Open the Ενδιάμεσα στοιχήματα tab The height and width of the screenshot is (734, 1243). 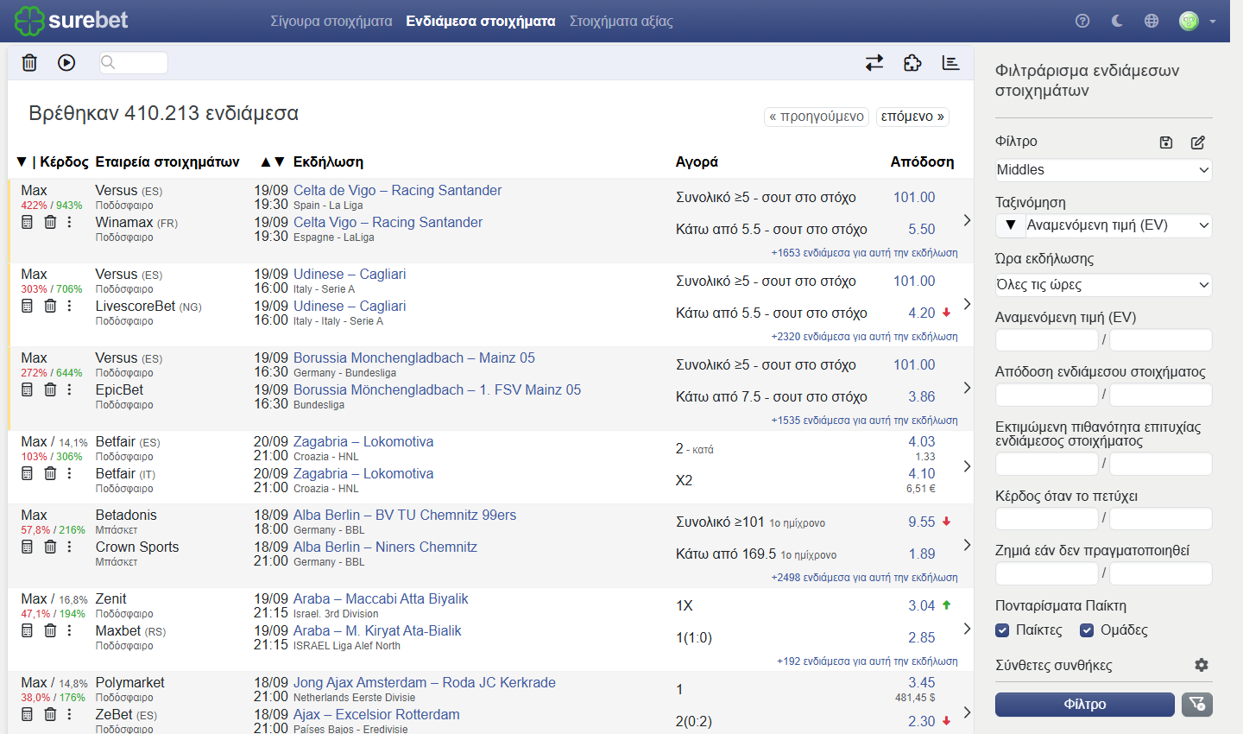481,21
